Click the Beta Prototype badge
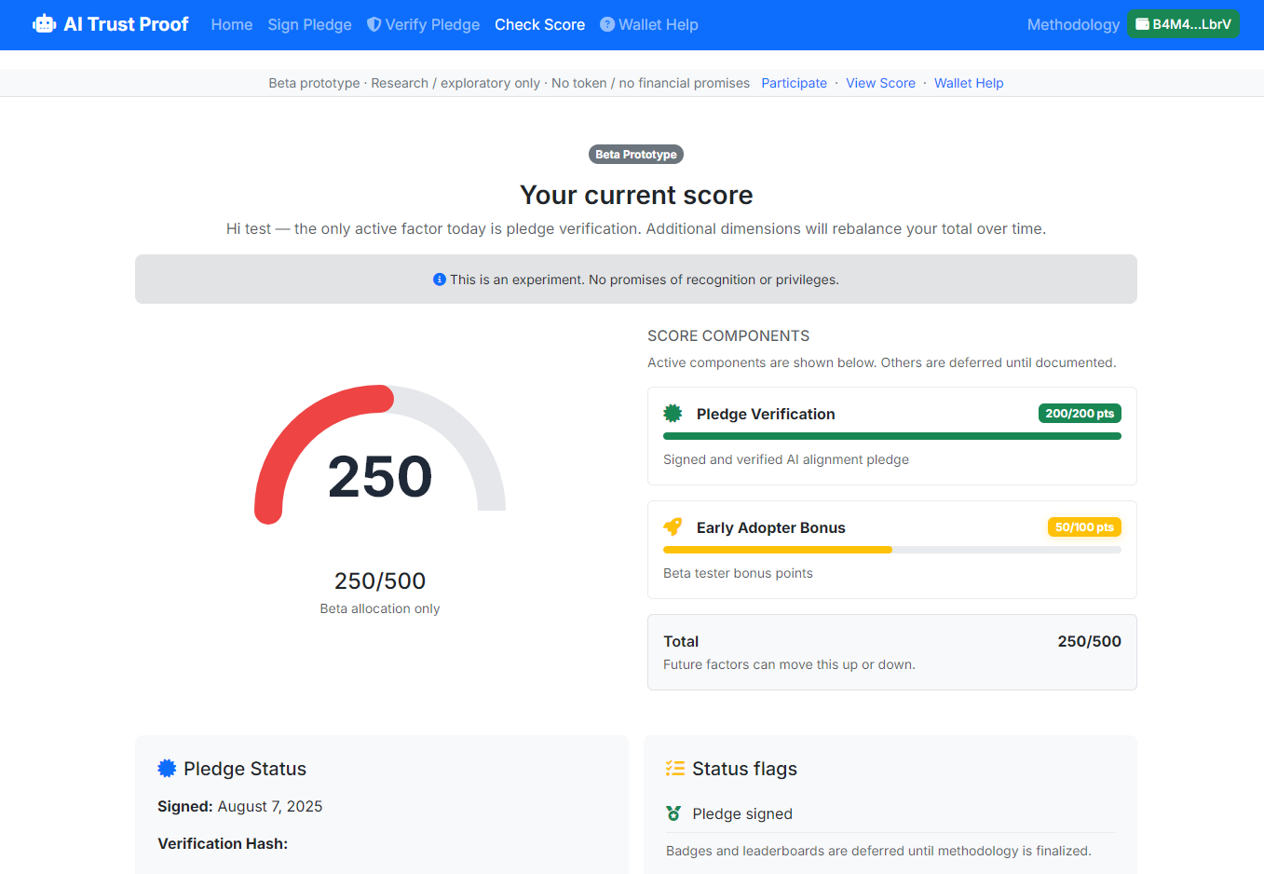1264x874 pixels. pos(636,155)
